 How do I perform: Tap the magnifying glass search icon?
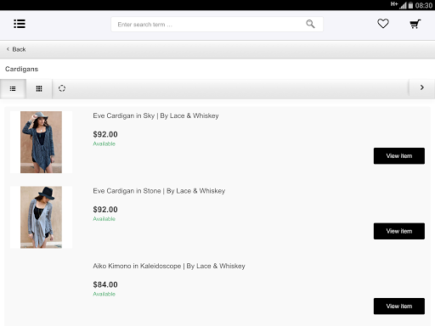point(310,24)
